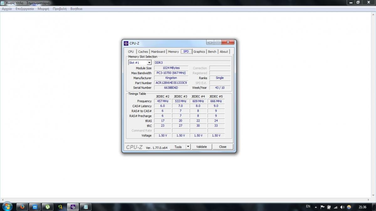
Task: Switch to the CPU tab
Action: point(131,52)
